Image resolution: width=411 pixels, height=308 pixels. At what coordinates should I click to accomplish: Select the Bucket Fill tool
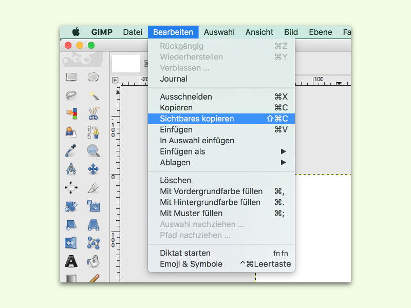coord(94,261)
